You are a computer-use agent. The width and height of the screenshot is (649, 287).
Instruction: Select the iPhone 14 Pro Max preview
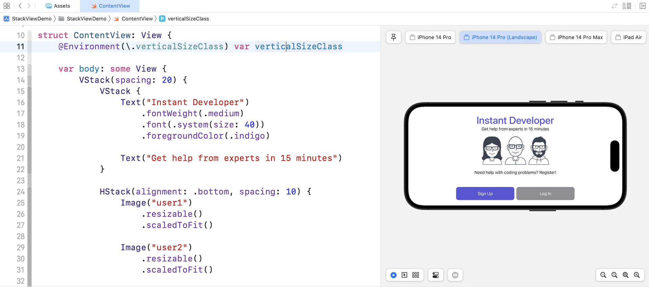[x=576, y=37]
